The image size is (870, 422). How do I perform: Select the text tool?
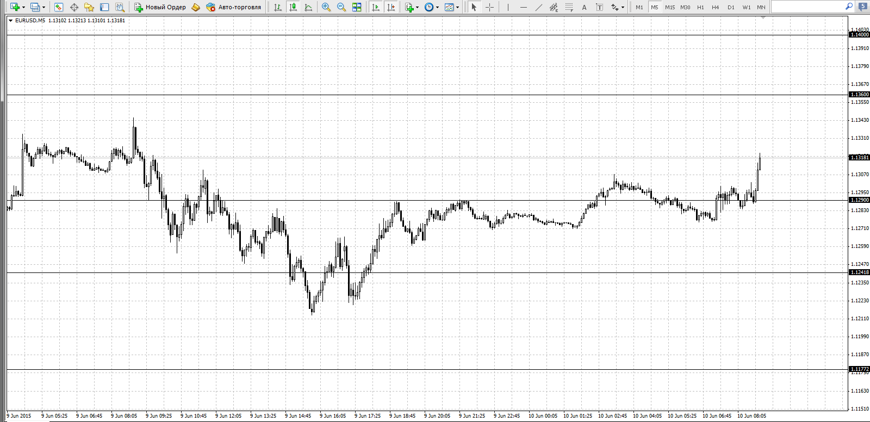584,7
